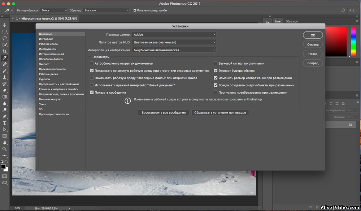
Task: Choose the Hand tool
Action: point(5,142)
